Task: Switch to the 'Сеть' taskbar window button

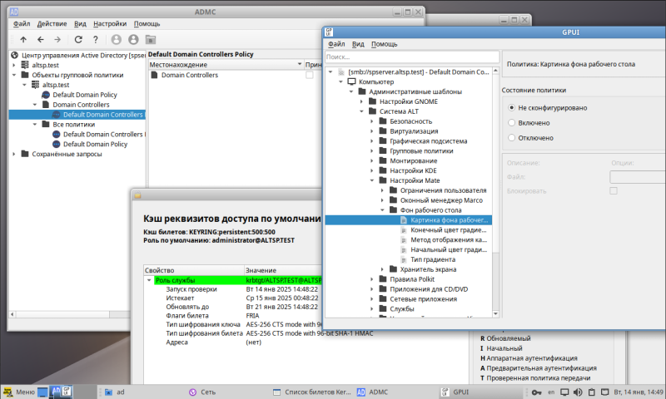Action: tap(202, 392)
